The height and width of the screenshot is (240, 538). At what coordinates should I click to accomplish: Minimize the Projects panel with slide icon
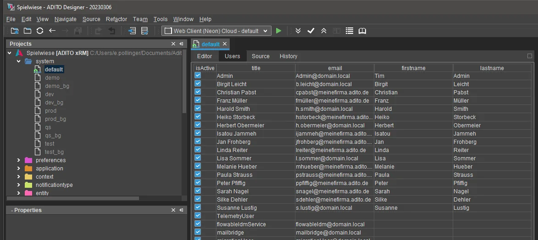click(x=182, y=44)
